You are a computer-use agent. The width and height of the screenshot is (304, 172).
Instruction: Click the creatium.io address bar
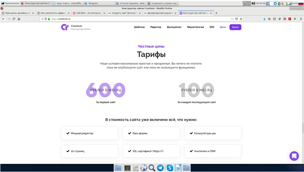coord(138,19)
